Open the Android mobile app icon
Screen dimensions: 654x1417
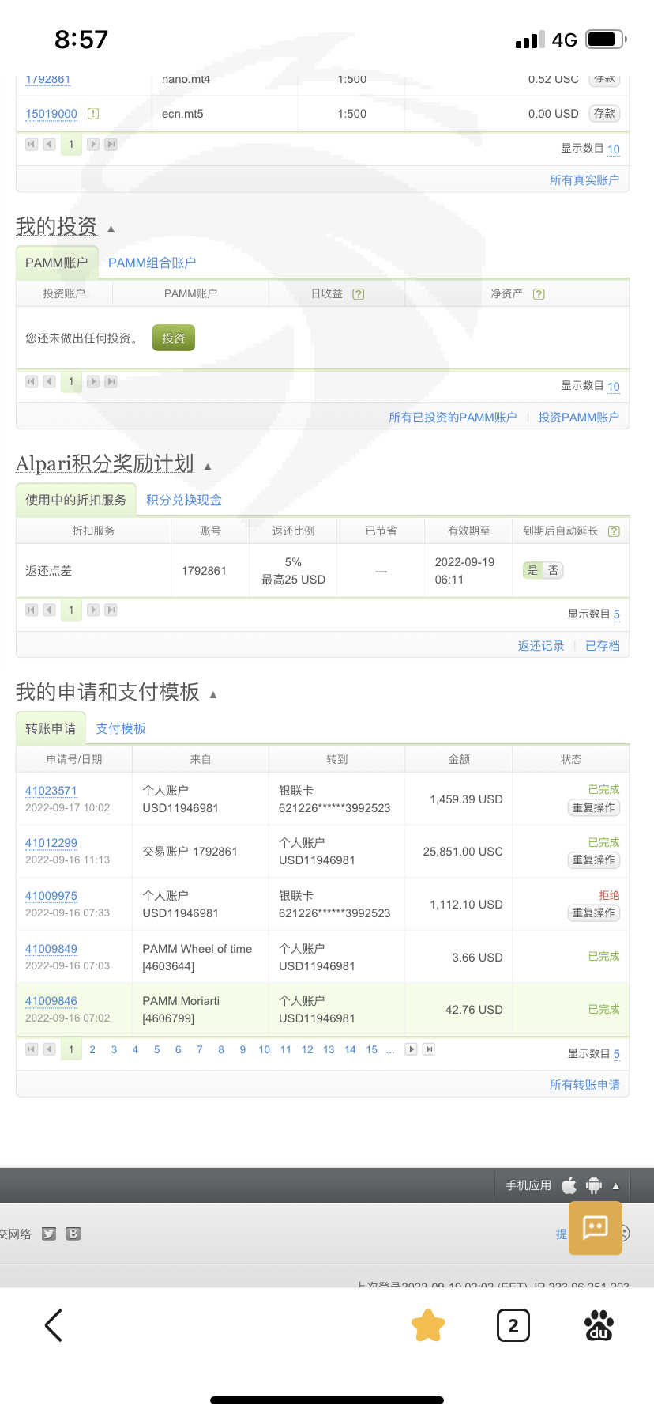[594, 1185]
